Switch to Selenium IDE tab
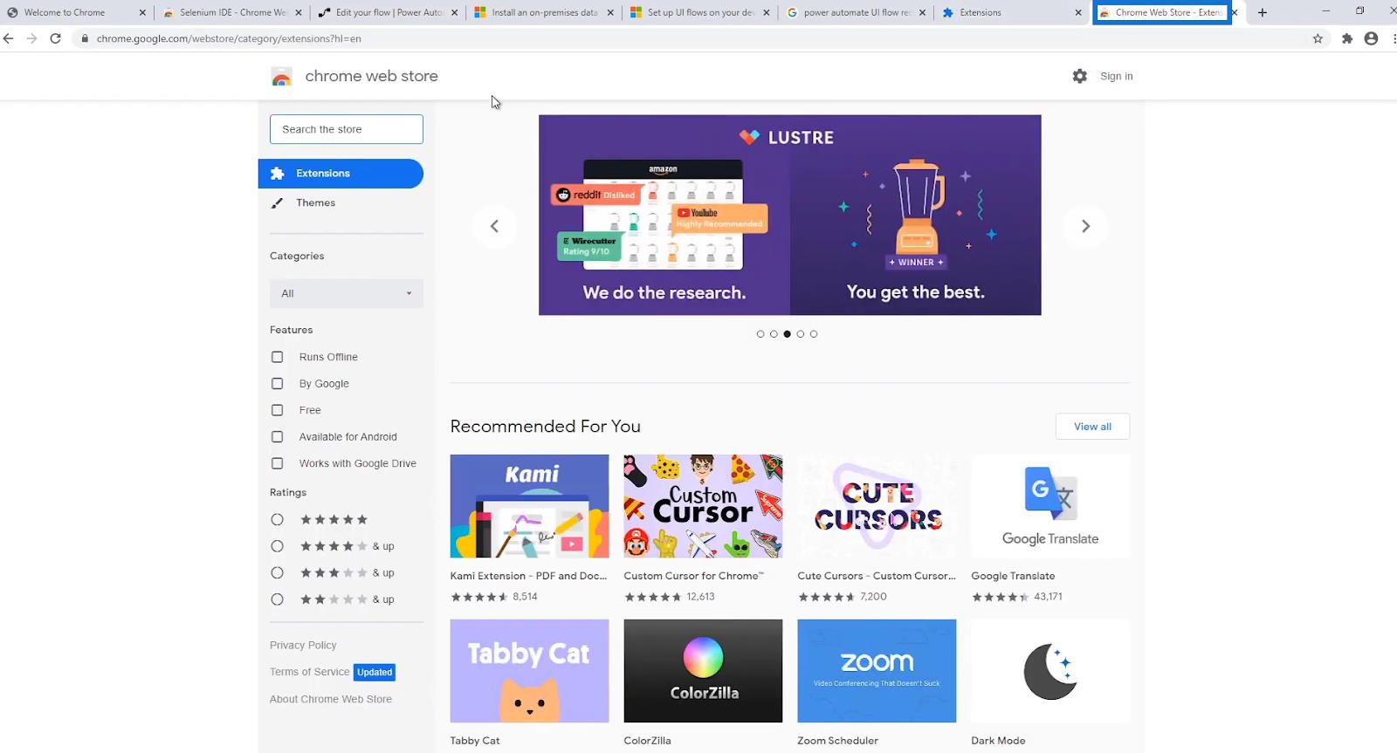Viewport: 1397px width, 753px height. (233, 12)
